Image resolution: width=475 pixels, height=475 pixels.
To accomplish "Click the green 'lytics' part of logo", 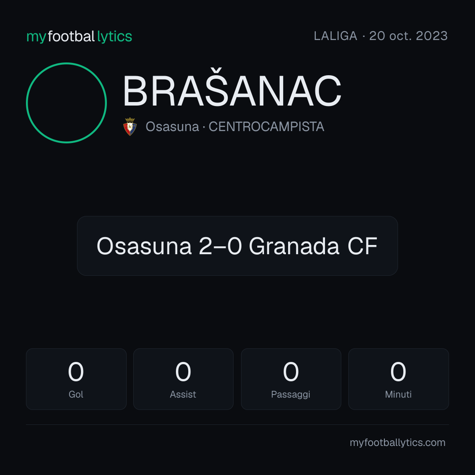I will [114, 37].
